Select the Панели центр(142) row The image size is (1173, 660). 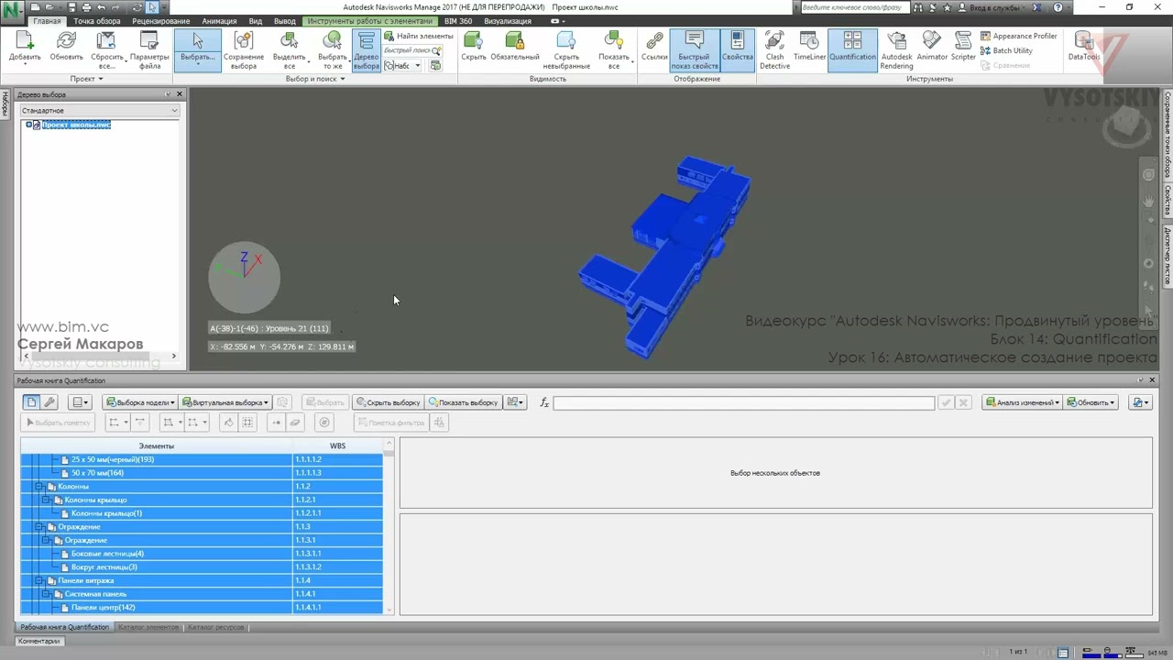202,608
